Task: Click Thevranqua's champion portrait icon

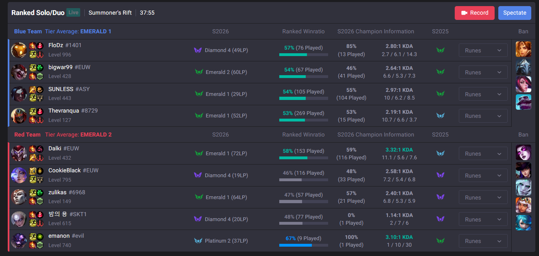Action: click(x=19, y=116)
